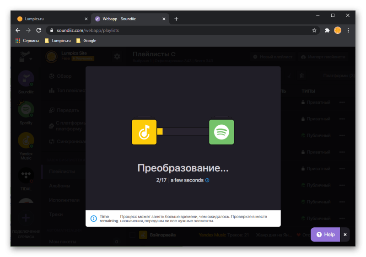Dismiss the Help widget with X

(x=345, y=235)
